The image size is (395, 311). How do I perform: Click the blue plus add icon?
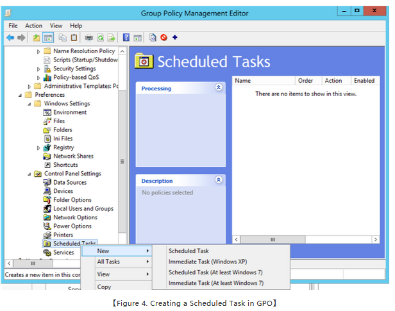(174, 38)
